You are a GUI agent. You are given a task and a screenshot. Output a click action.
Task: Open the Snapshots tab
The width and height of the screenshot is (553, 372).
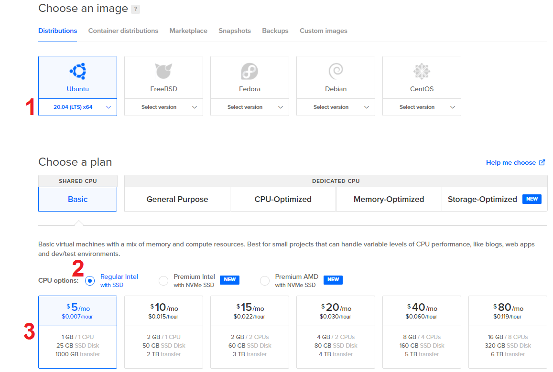[x=235, y=31]
